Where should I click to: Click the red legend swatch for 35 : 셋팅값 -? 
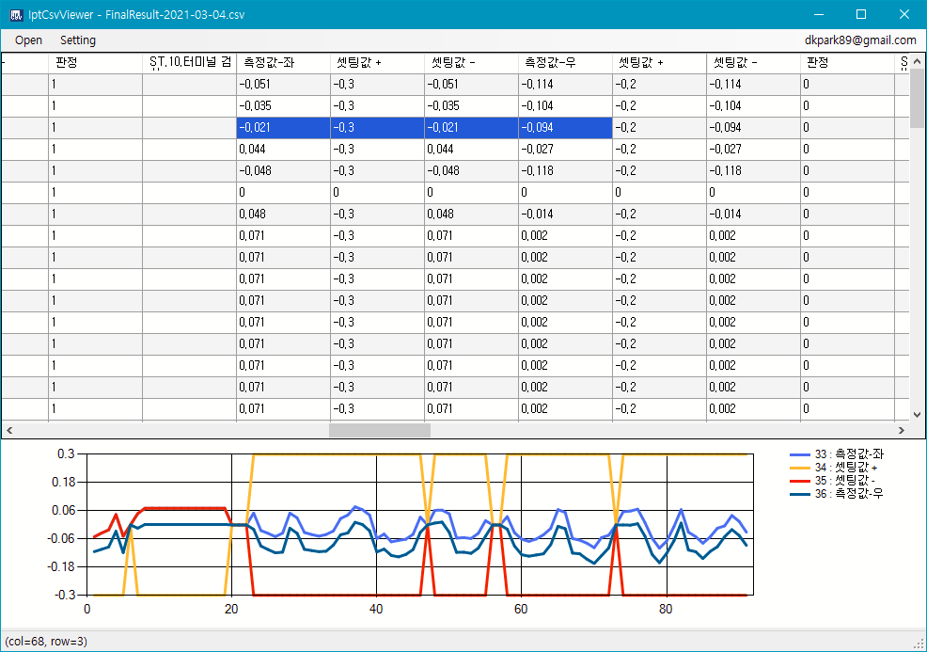pyautogui.click(x=800, y=481)
